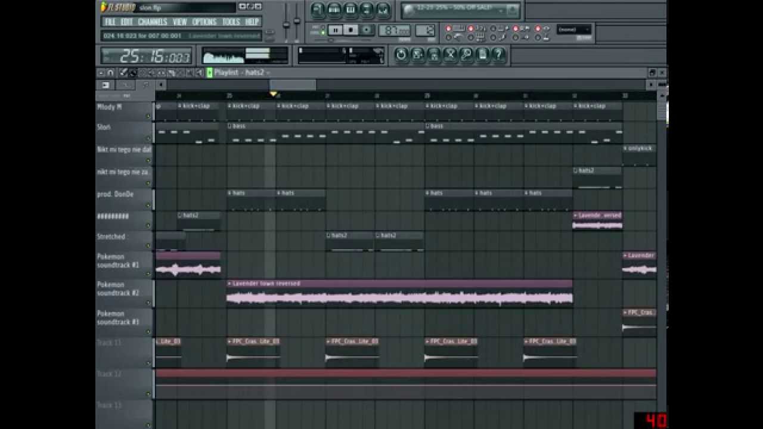Viewport: 763px width, 429px height.
Task: Pause playback with the pause button
Action: pyautogui.click(x=335, y=30)
